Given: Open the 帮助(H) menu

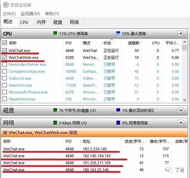Looking at the screenshot, I should click(52, 14).
